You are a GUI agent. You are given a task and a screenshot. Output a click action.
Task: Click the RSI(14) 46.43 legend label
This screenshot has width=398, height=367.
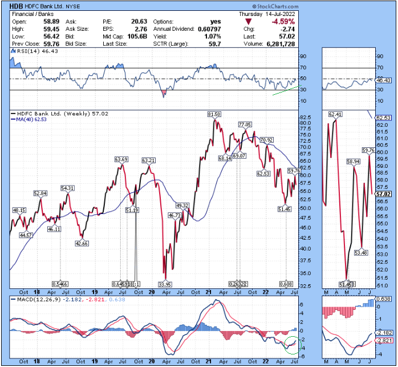tap(37, 51)
